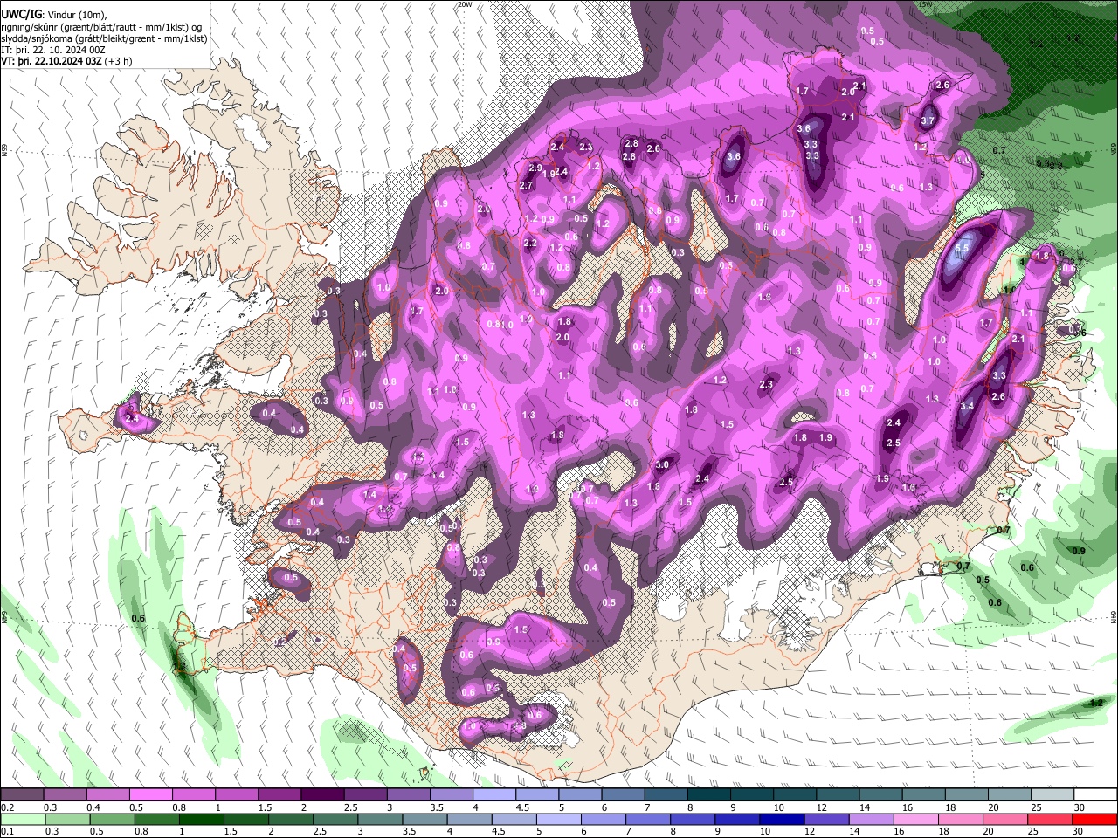Screen dimensions: 1118x838
Task: Click the dark mauve 0.2 snow legend swatch
Action: tap(22, 795)
